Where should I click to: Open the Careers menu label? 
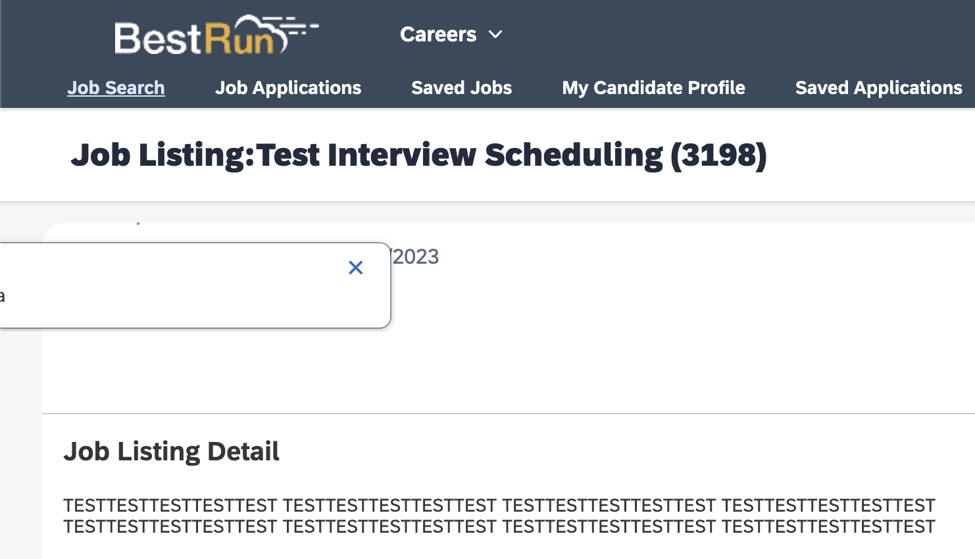[438, 34]
